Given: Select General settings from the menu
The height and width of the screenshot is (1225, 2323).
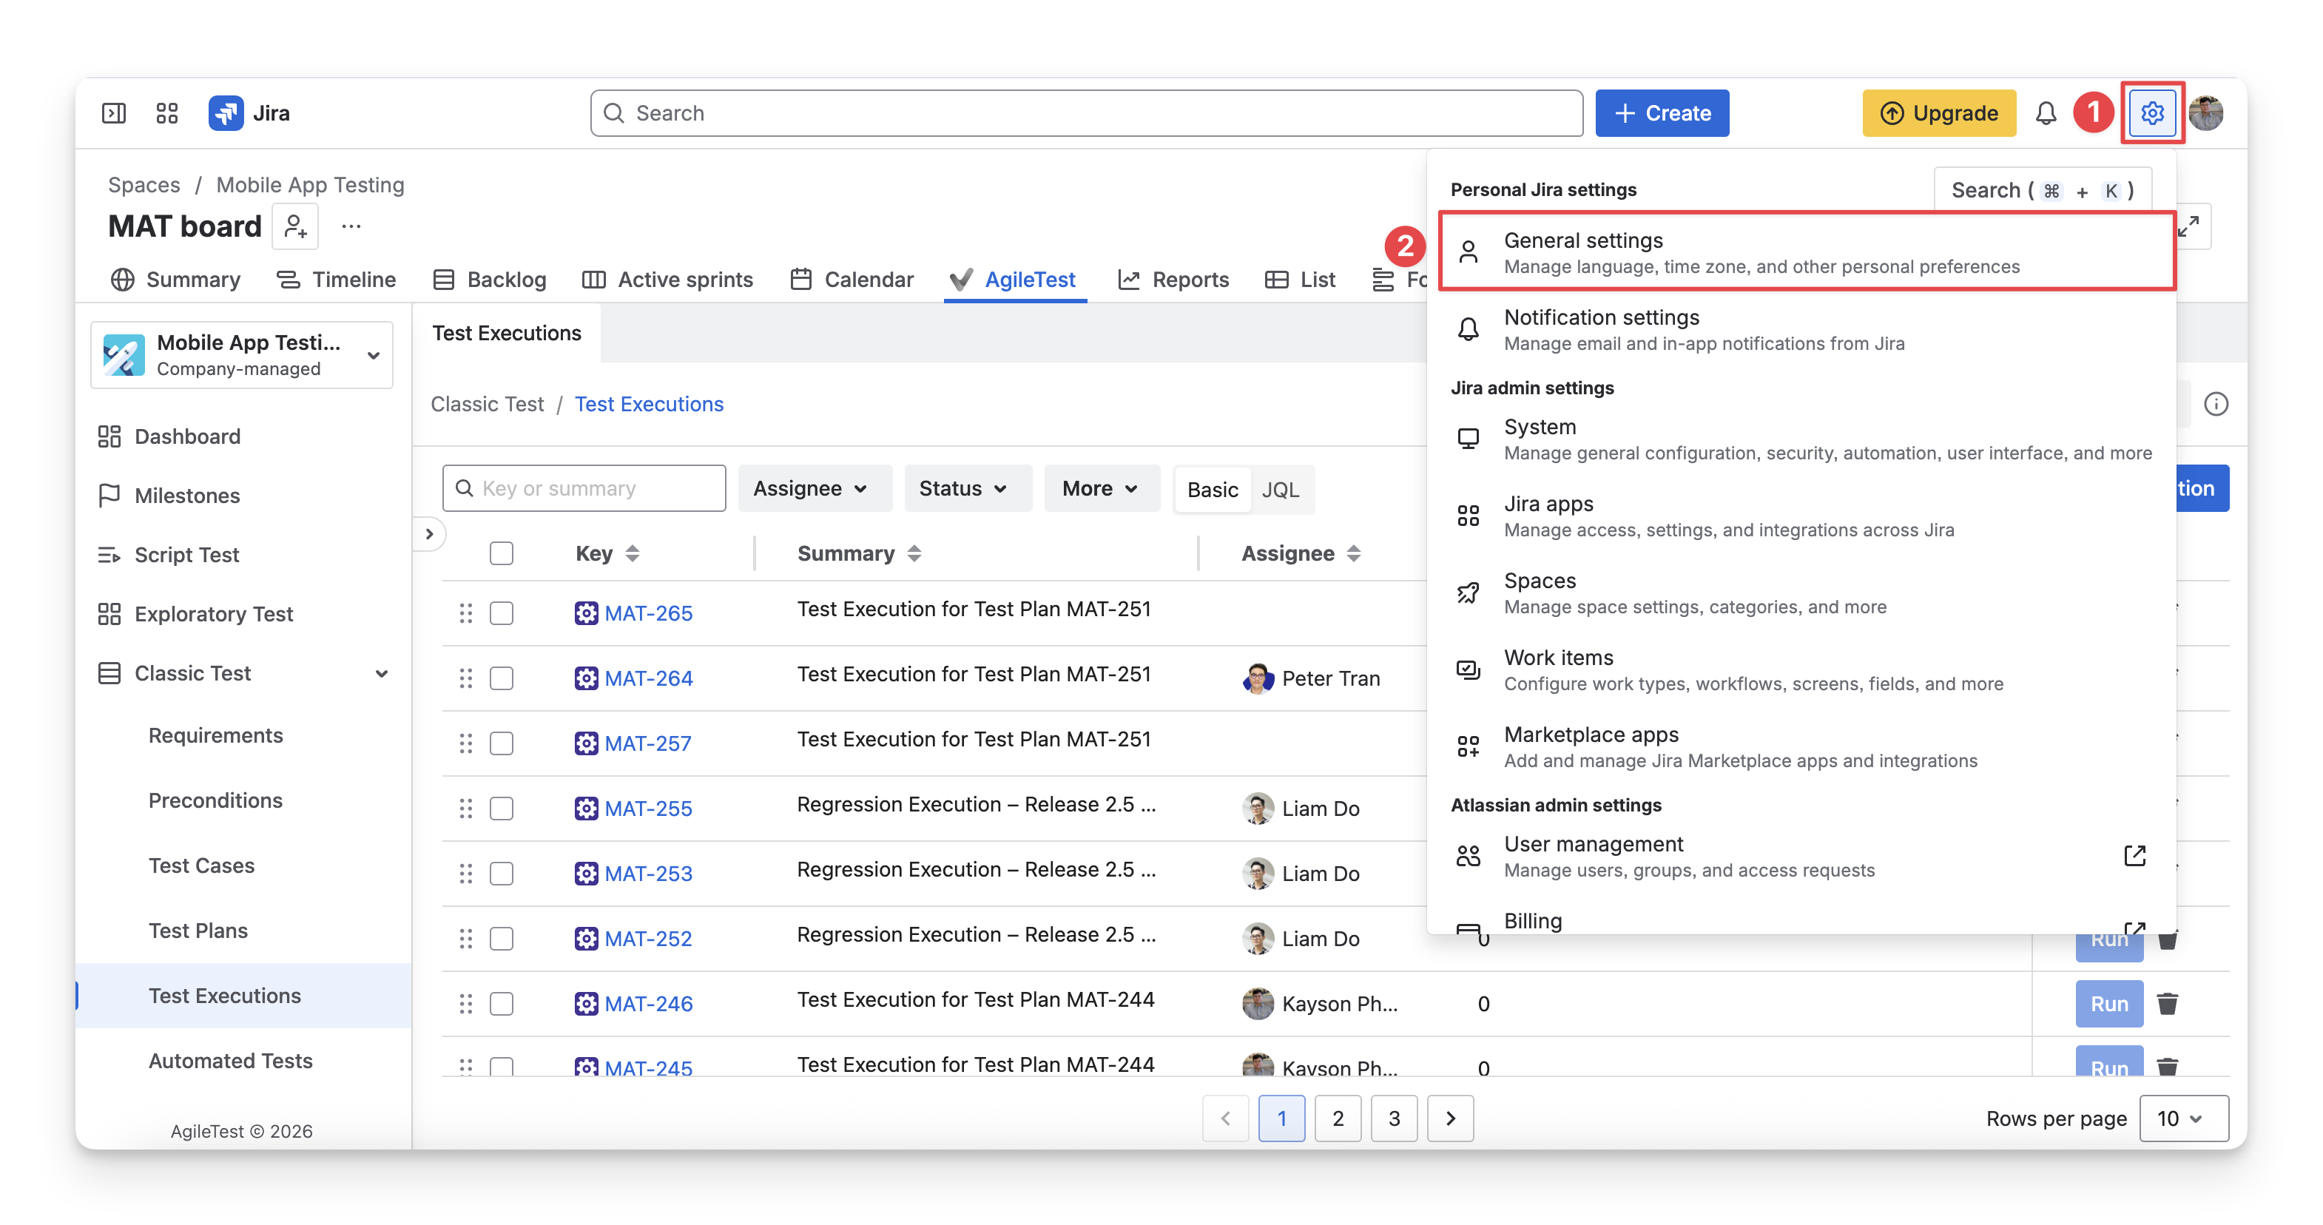Looking at the screenshot, I should pos(1807,252).
